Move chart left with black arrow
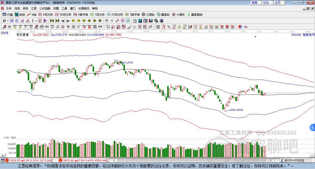This screenshot has height=169, width=315. (x=63, y=21)
